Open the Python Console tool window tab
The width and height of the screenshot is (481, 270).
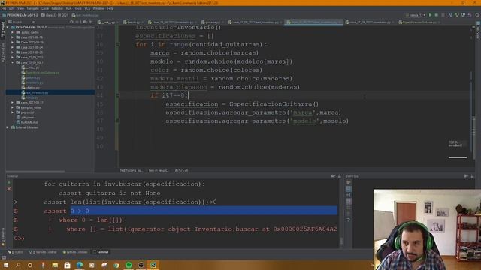coord(75,252)
